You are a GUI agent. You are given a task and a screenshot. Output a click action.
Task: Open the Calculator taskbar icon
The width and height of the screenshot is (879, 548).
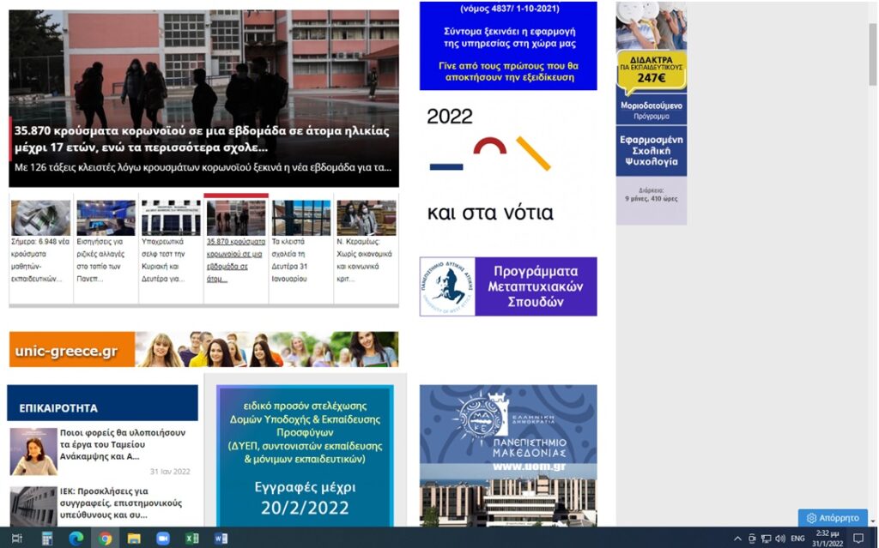47,539
